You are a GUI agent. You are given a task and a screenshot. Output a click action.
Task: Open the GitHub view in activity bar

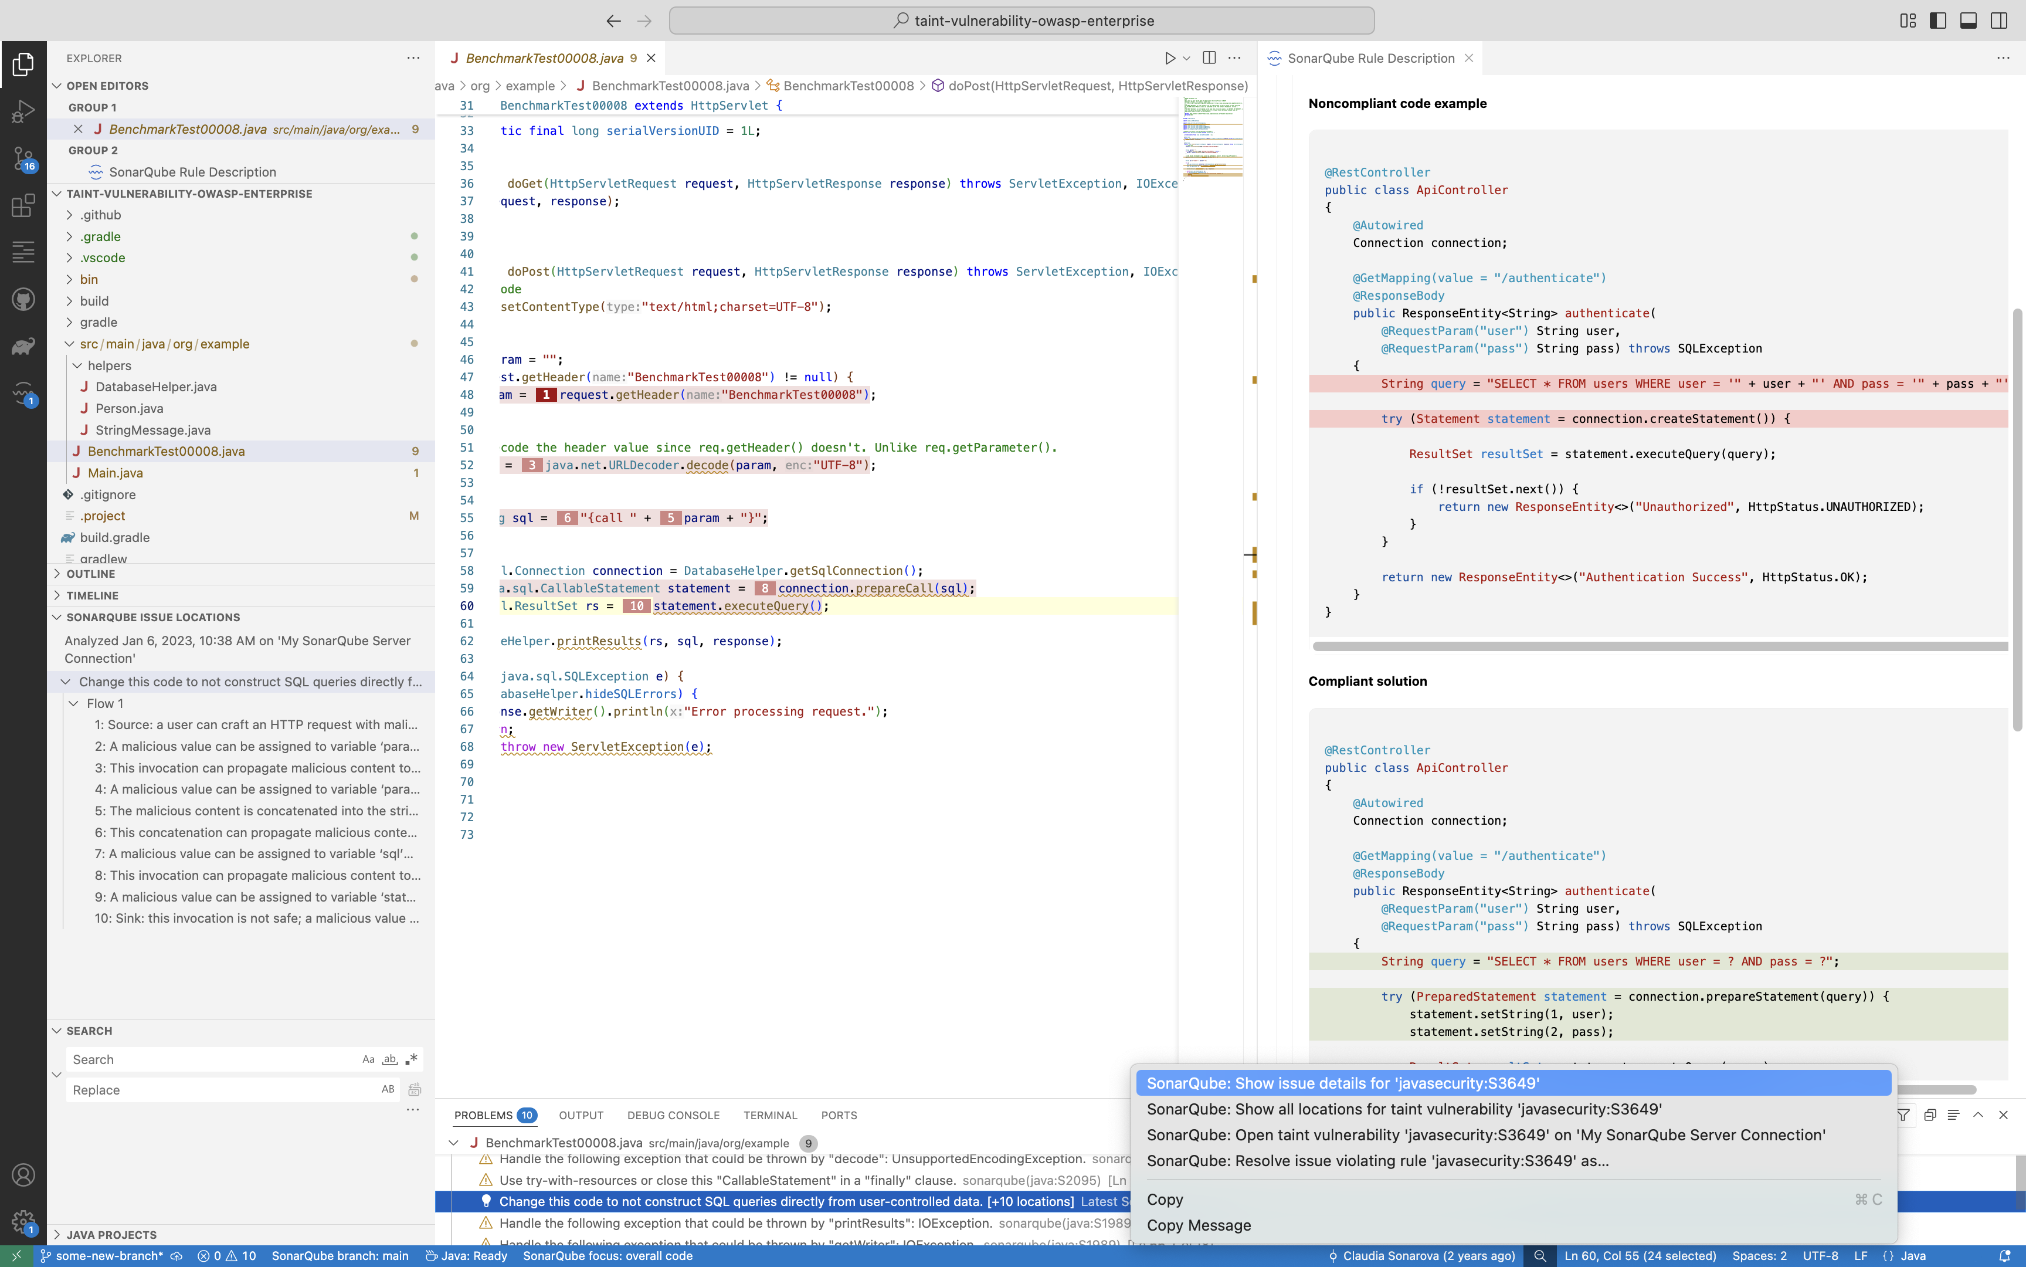pos(23,299)
